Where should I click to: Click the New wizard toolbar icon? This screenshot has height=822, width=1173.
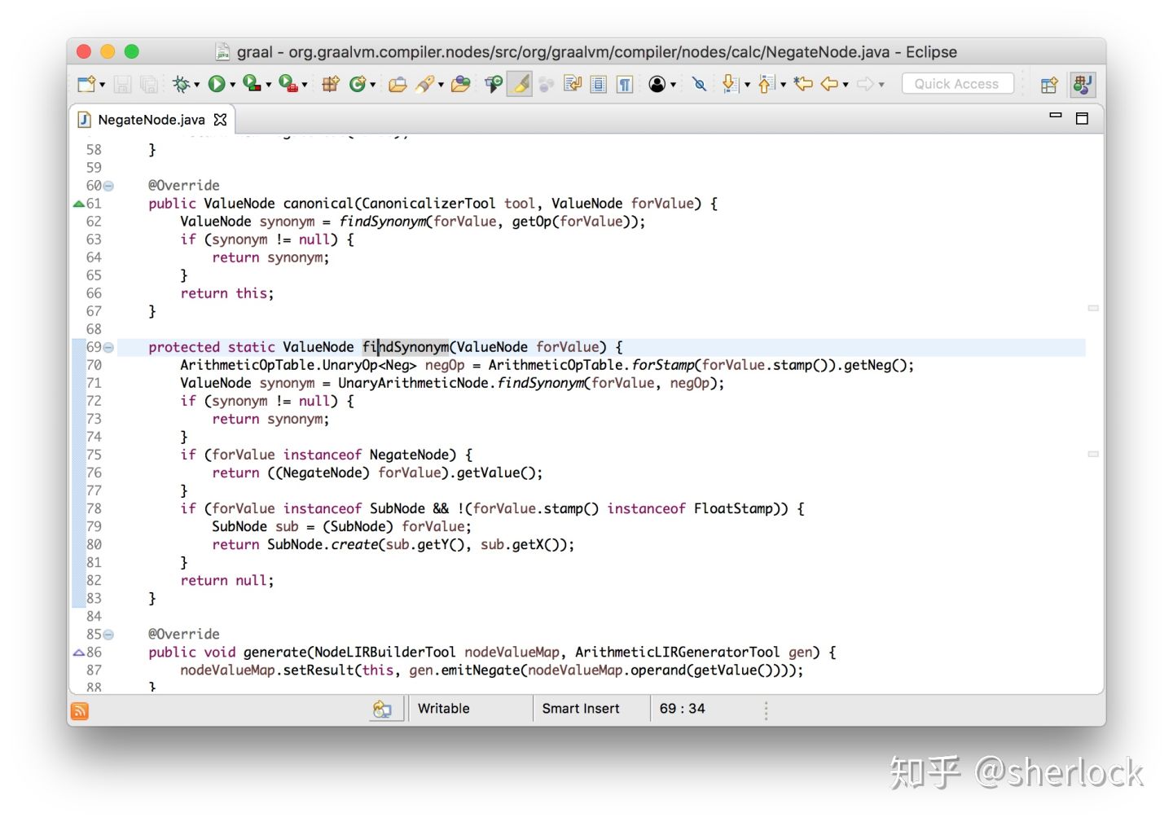coord(86,84)
